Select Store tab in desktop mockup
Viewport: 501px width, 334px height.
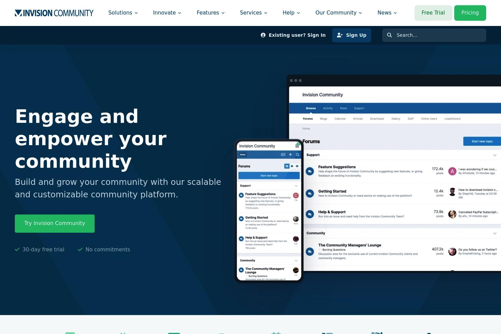click(x=343, y=108)
